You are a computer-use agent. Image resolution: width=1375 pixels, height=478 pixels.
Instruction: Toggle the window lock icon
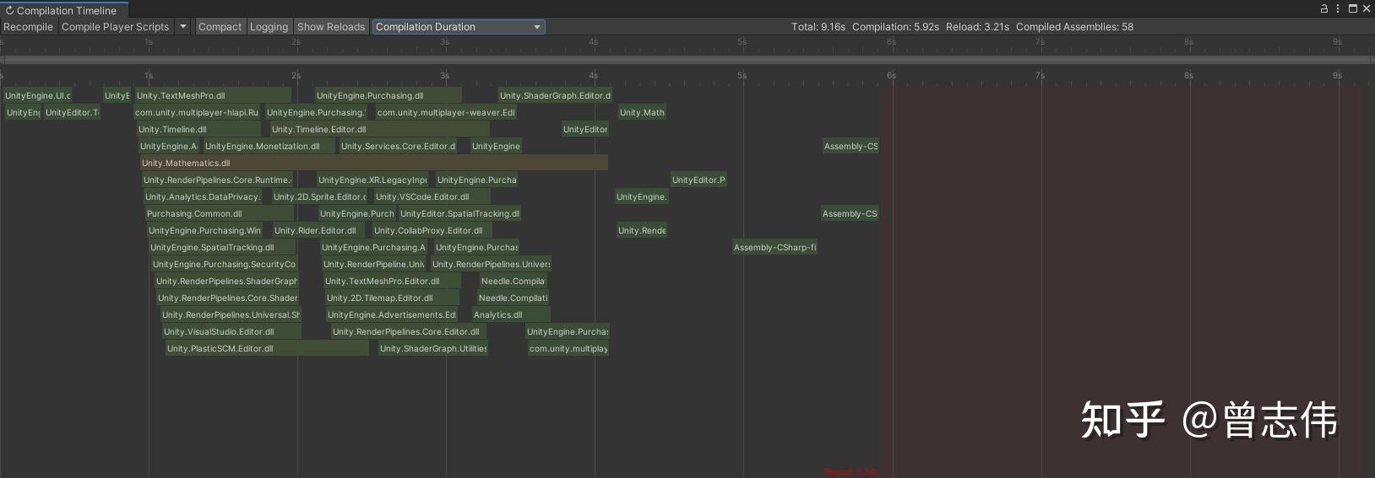pos(1324,8)
